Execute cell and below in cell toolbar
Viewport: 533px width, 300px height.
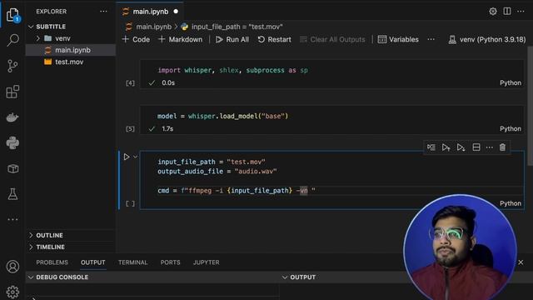[461, 147]
